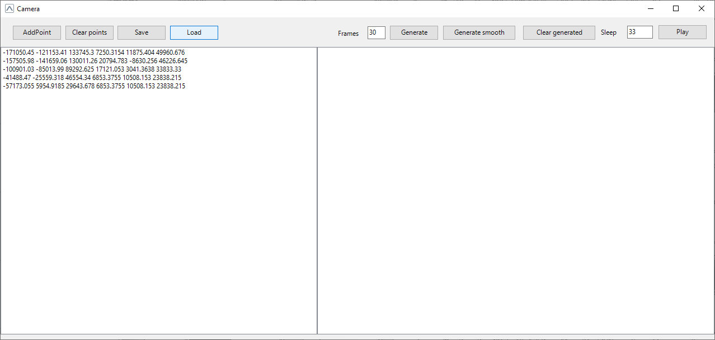This screenshot has width=715, height=340.
Task: Select point row starting with -41488.47
Action: pyautogui.click(x=92, y=78)
